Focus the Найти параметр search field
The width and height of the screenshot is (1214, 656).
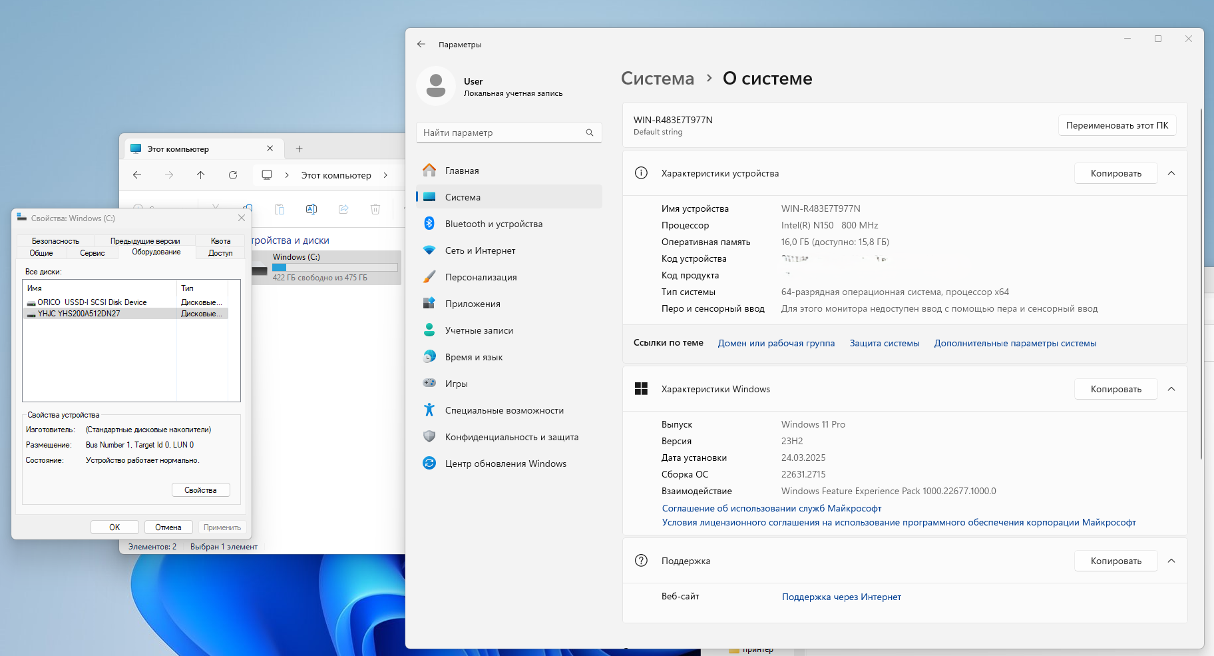509,133
